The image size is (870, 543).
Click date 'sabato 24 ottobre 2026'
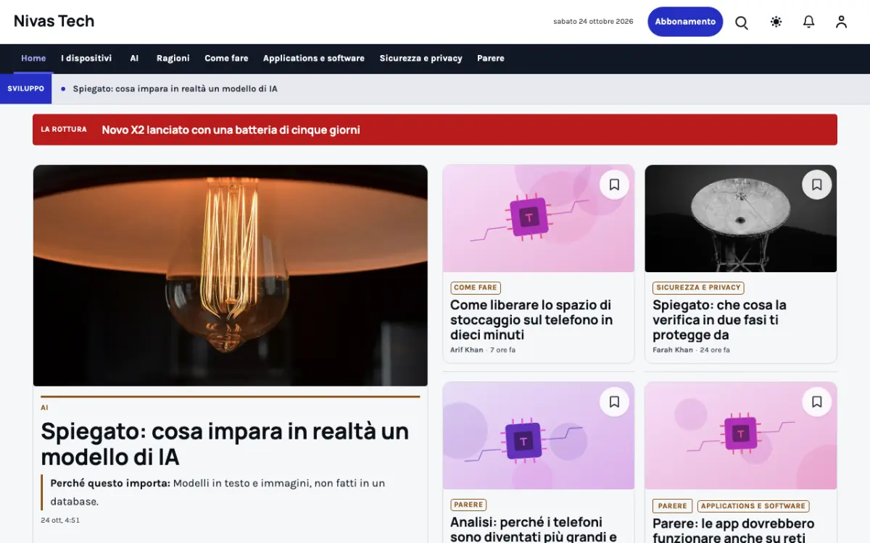click(593, 22)
